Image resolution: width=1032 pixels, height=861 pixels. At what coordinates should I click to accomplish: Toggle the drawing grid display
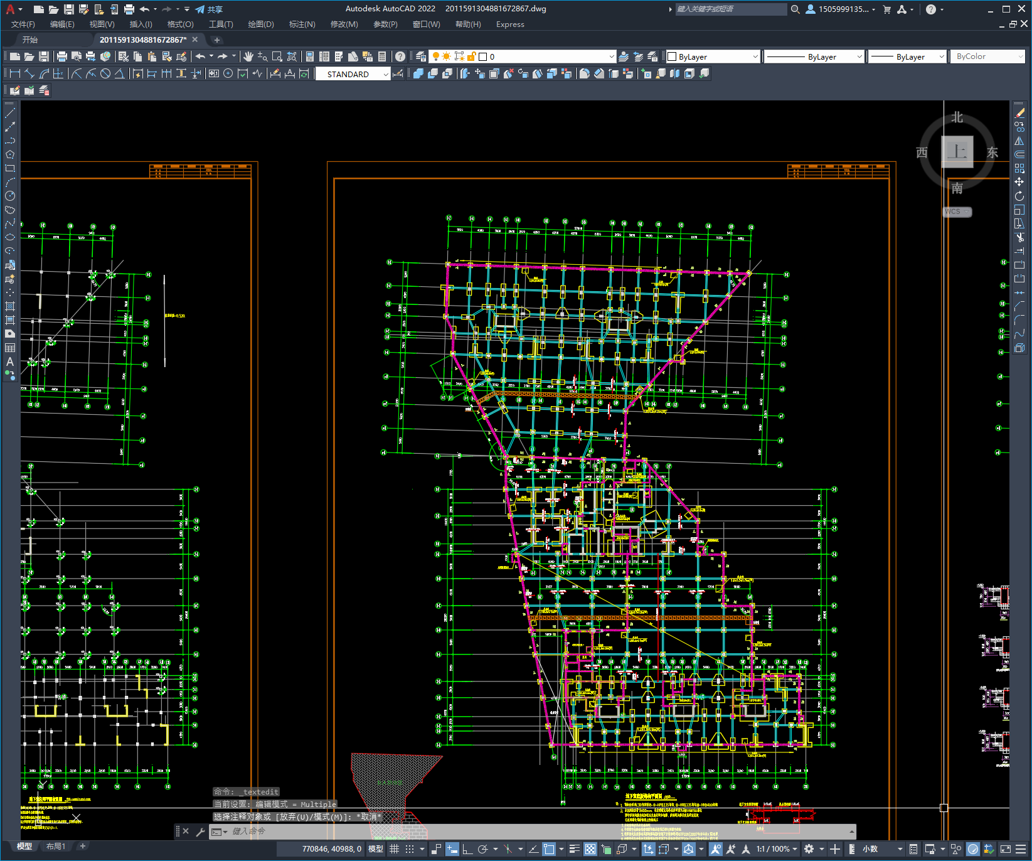pyautogui.click(x=394, y=849)
